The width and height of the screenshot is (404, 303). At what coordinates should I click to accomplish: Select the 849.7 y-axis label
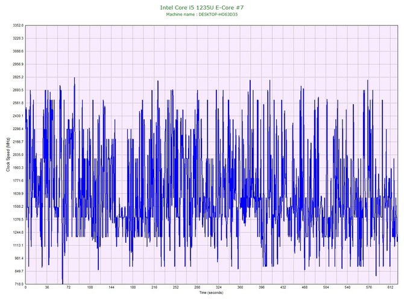click(x=19, y=271)
